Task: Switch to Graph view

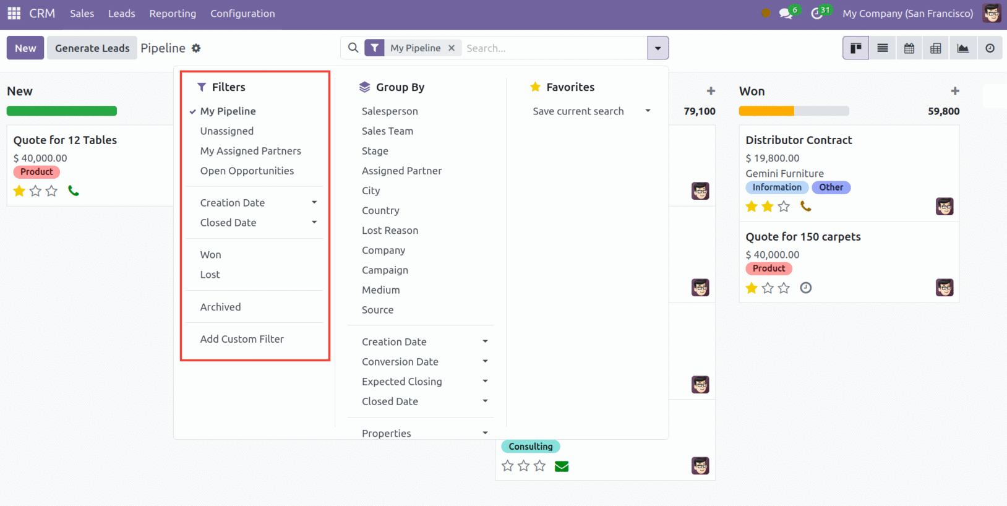Action: pyautogui.click(x=963, y=48)
